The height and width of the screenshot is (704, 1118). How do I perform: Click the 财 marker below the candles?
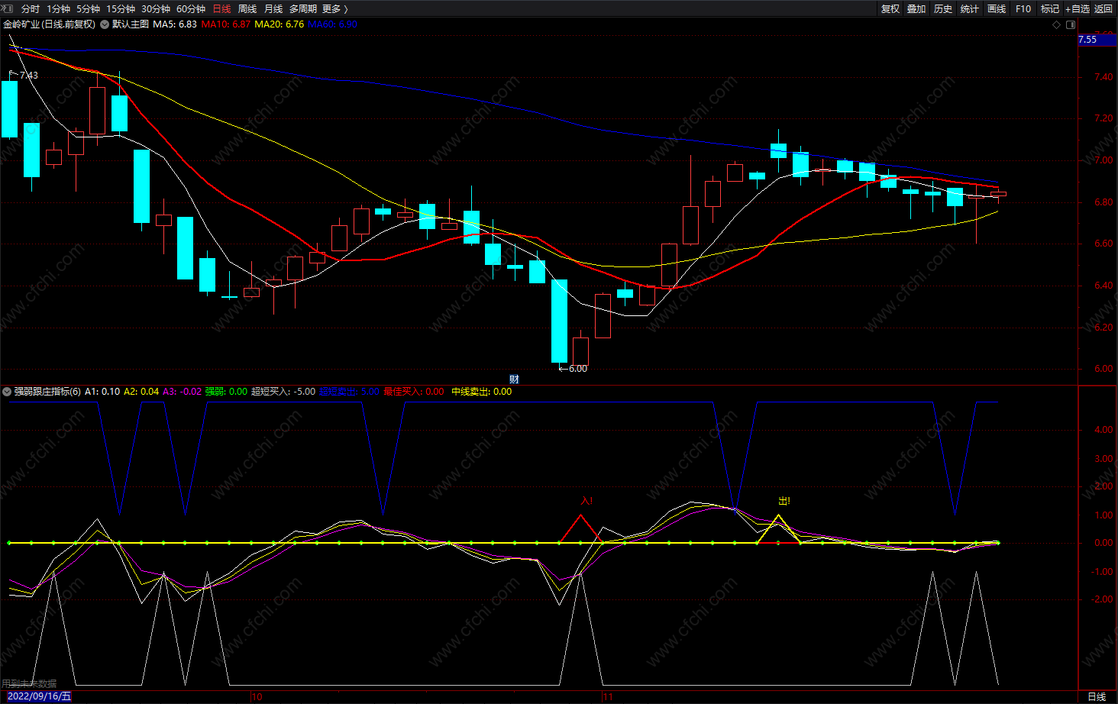tap(514, 379)
